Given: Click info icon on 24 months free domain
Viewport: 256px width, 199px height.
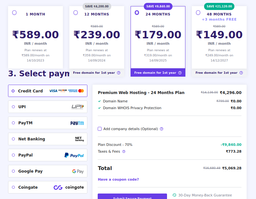Looking at the screenshot, I should coord(180,73).
